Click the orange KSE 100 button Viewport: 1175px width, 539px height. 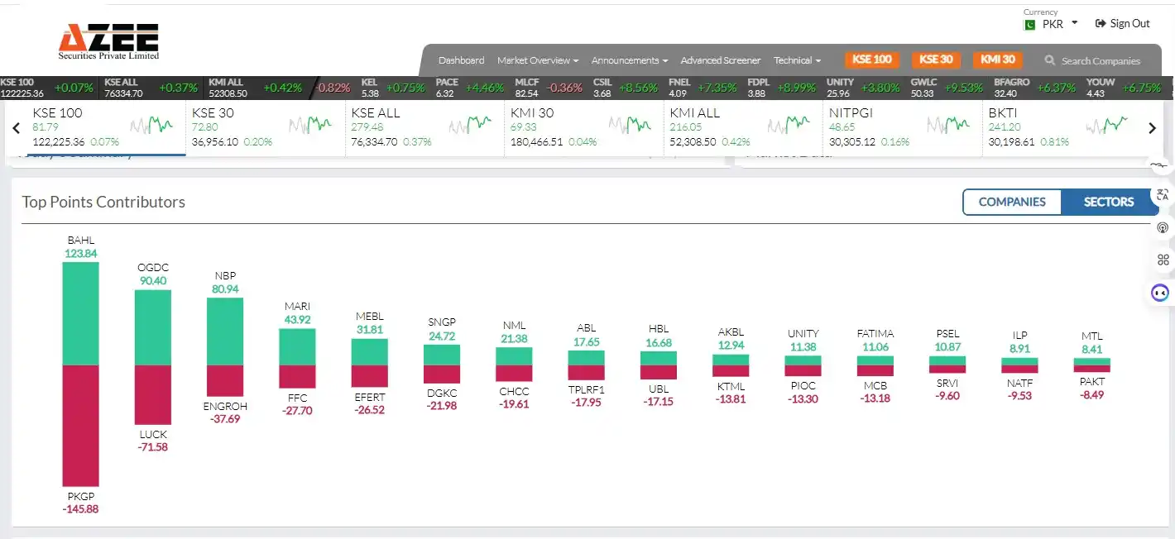click(x=872, y=60)
